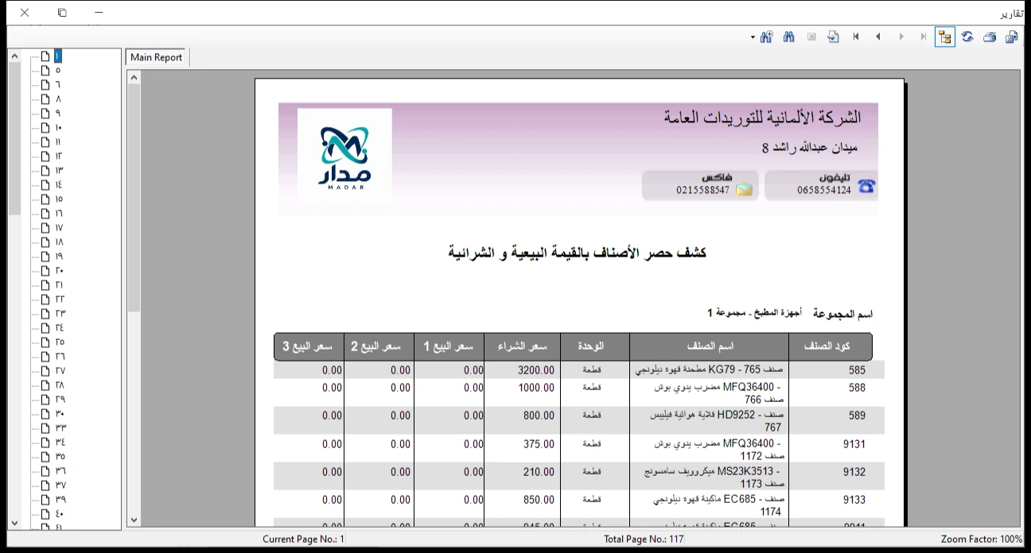
Task: Click the page icon beside tree item ١٢ (12)
Action: [x=45, y=157]
